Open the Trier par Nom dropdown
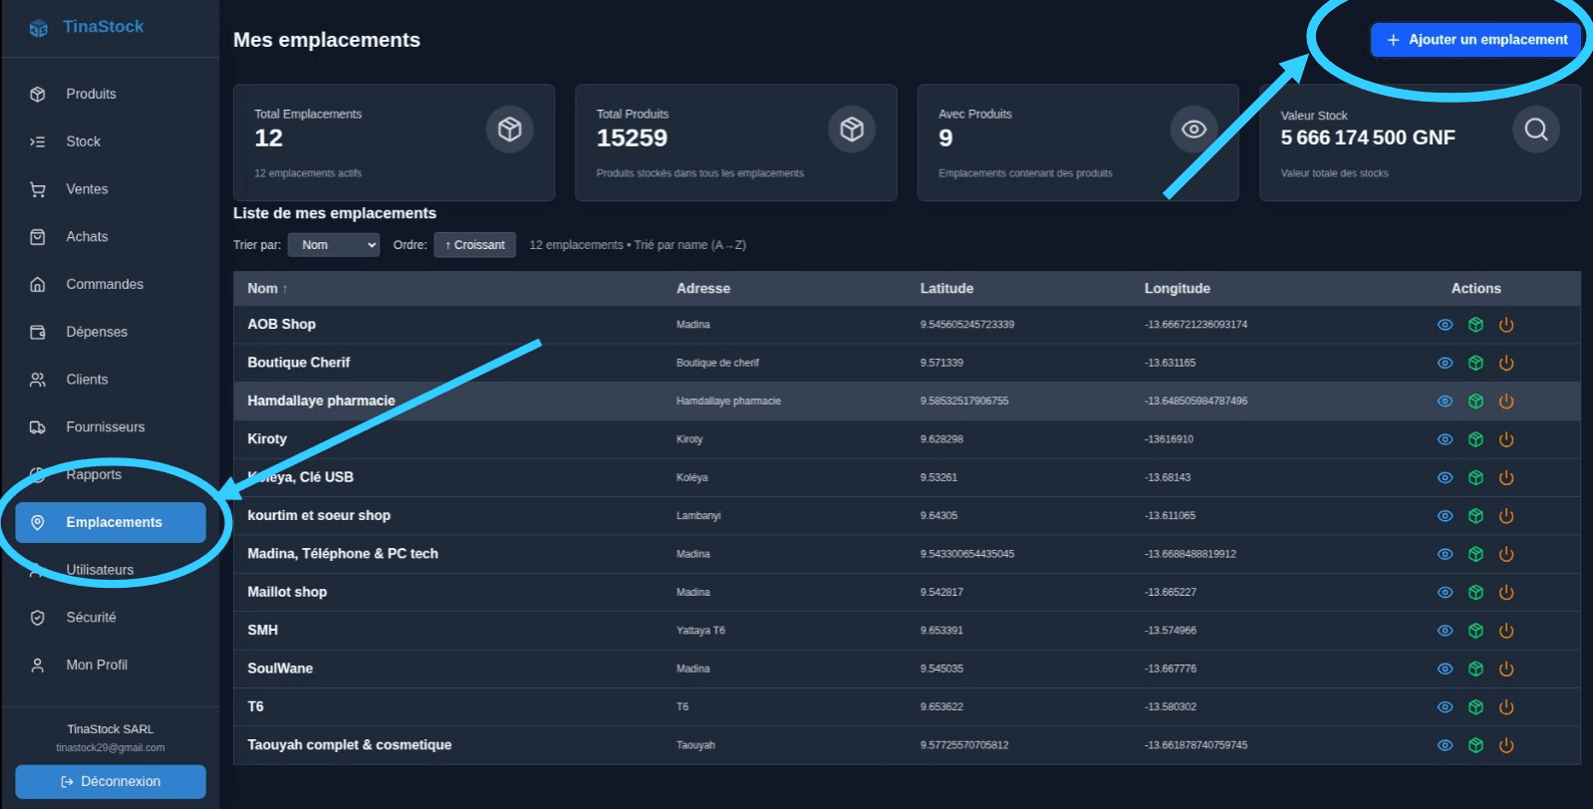The image size is (1593, 809). [x=334, y=245]
